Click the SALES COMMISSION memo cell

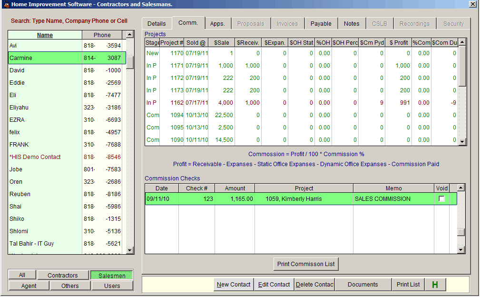click(393, 199)
